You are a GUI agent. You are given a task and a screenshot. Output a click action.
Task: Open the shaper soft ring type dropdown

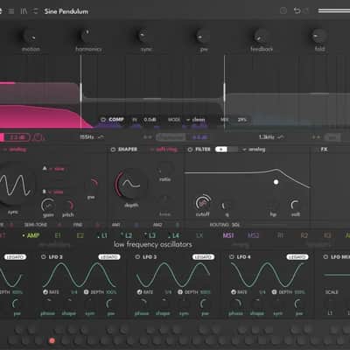pos(164,150)
